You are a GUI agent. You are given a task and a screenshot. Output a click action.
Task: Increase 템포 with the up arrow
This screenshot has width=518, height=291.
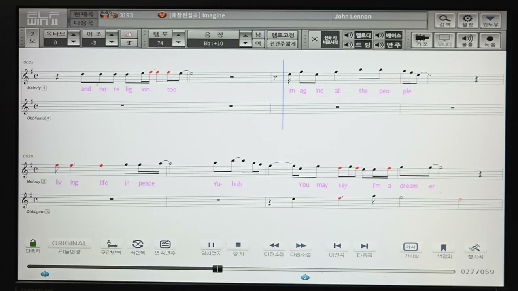tap(179, 34)
